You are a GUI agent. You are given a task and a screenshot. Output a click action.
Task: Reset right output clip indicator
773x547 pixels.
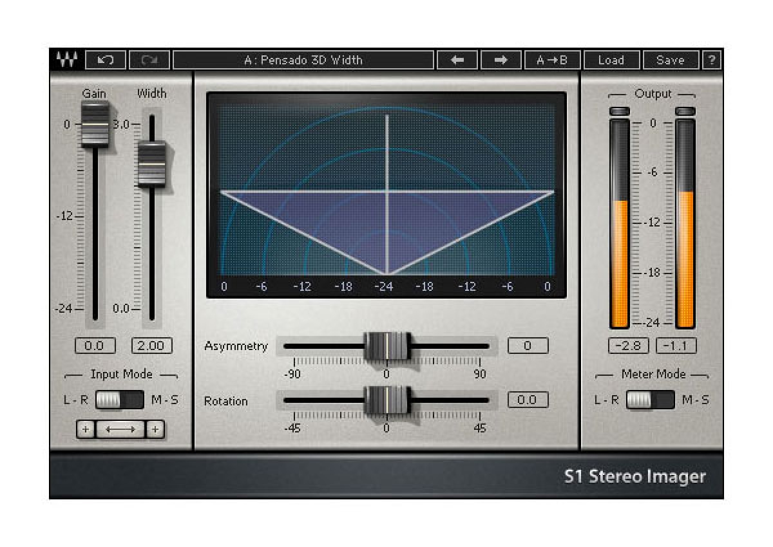click(x=685, y=111)
